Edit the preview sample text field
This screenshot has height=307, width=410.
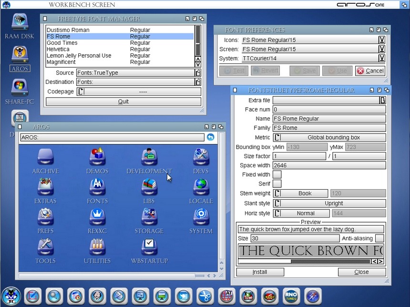pos(311,229)
